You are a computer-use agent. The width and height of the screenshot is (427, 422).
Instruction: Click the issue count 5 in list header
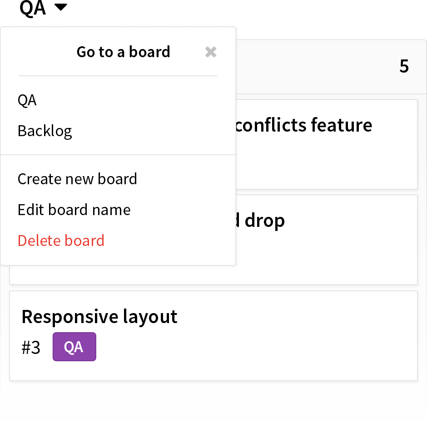pyautogui.click(x=404, y=66)
